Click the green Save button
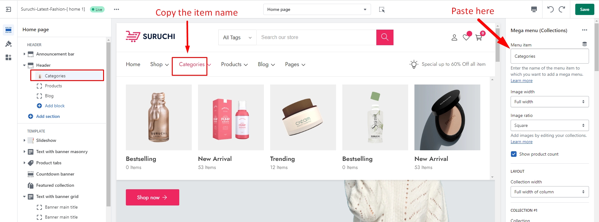 pyautogui.click(x=584, y=9)
